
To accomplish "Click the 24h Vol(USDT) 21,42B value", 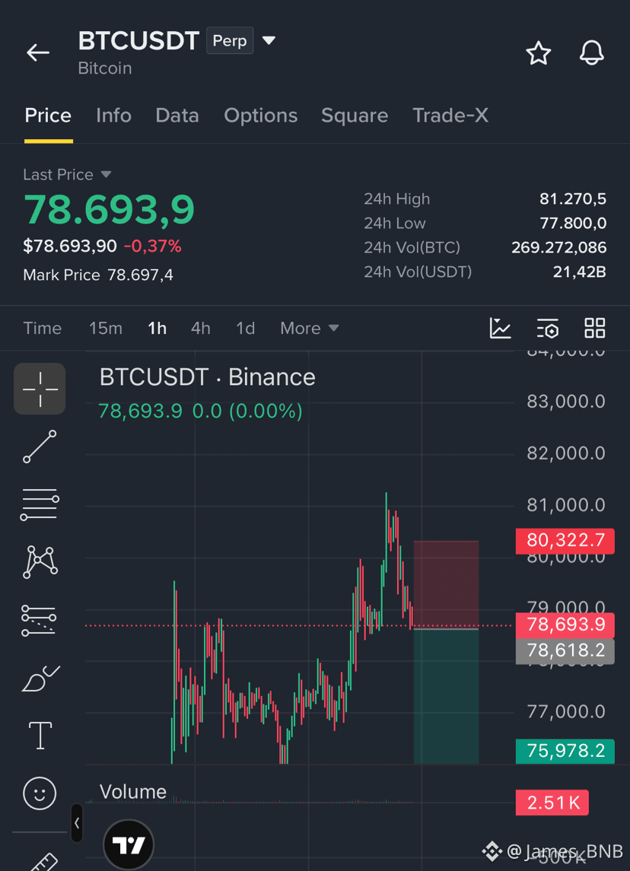I will (x=580, y=272).
